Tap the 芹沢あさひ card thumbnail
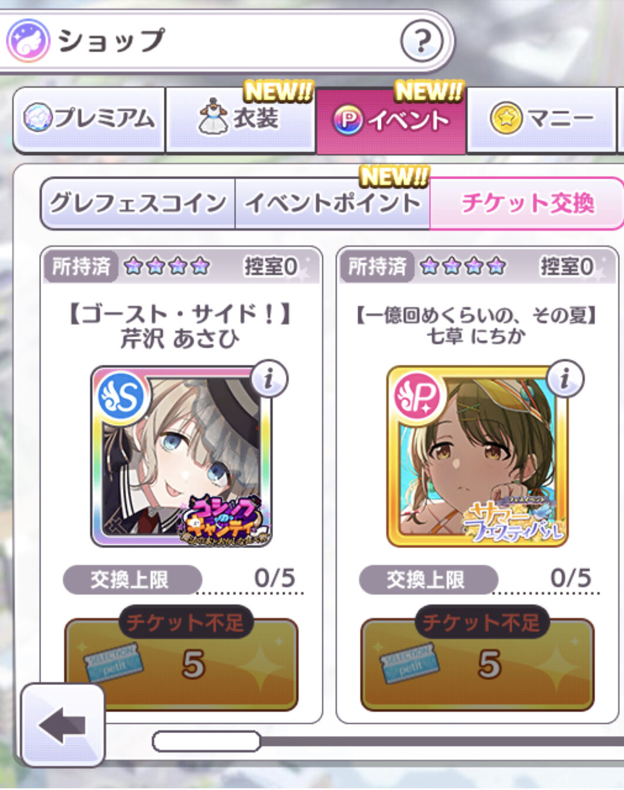Screen dimensions: 624x790 [x=181, y=456]
